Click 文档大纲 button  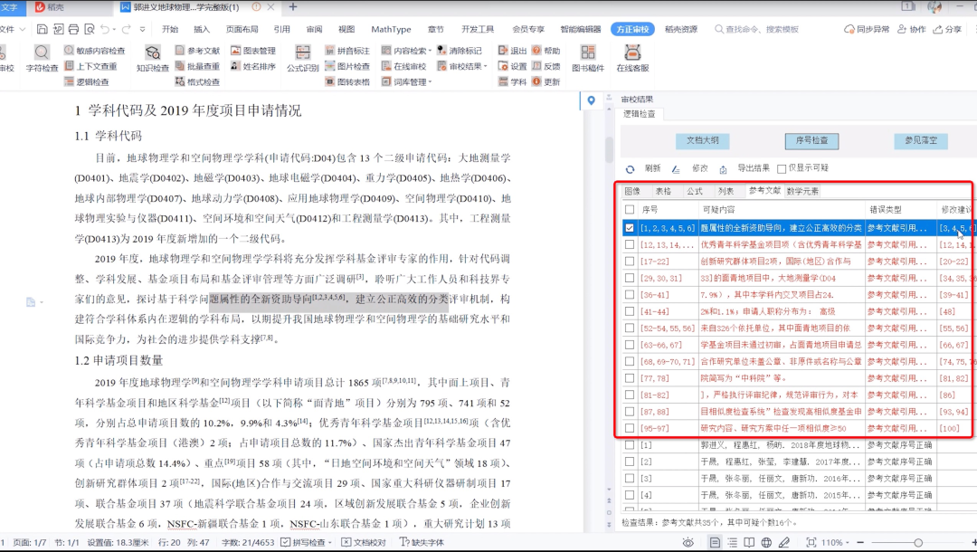point(702,141)
